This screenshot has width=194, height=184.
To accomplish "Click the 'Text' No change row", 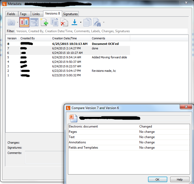I will pos(129,137).
